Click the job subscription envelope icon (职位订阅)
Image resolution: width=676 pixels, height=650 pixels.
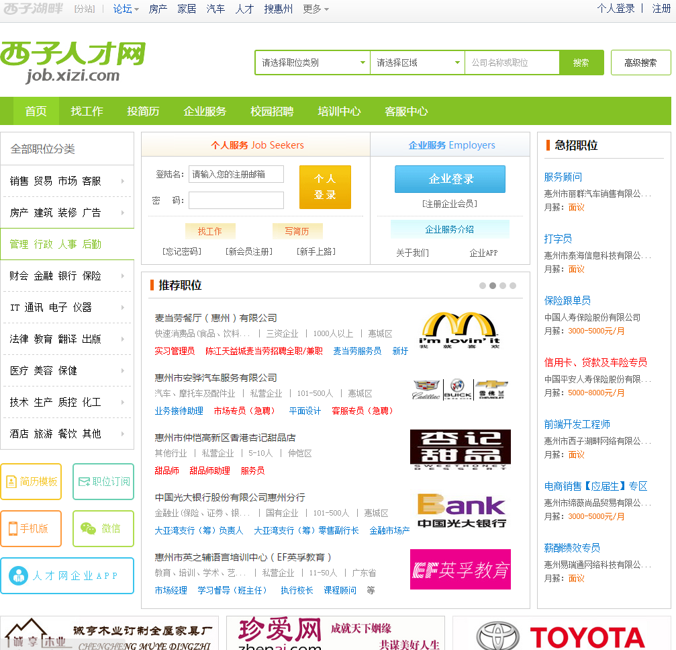(84, 482)
